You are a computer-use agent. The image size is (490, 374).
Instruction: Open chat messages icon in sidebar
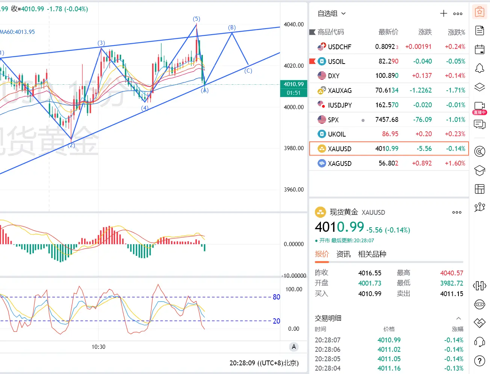[x=479, y=124]
